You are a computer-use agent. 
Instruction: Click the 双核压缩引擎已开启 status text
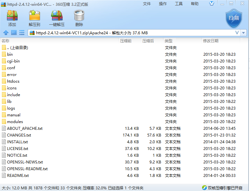pyautogui.click(x=225, y=188)
